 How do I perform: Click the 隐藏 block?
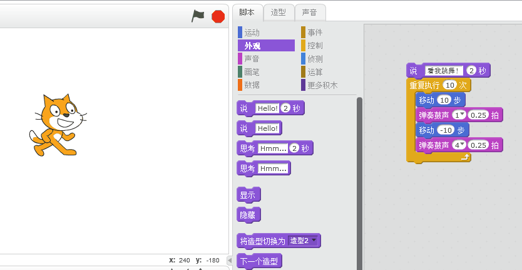(248, 215)
